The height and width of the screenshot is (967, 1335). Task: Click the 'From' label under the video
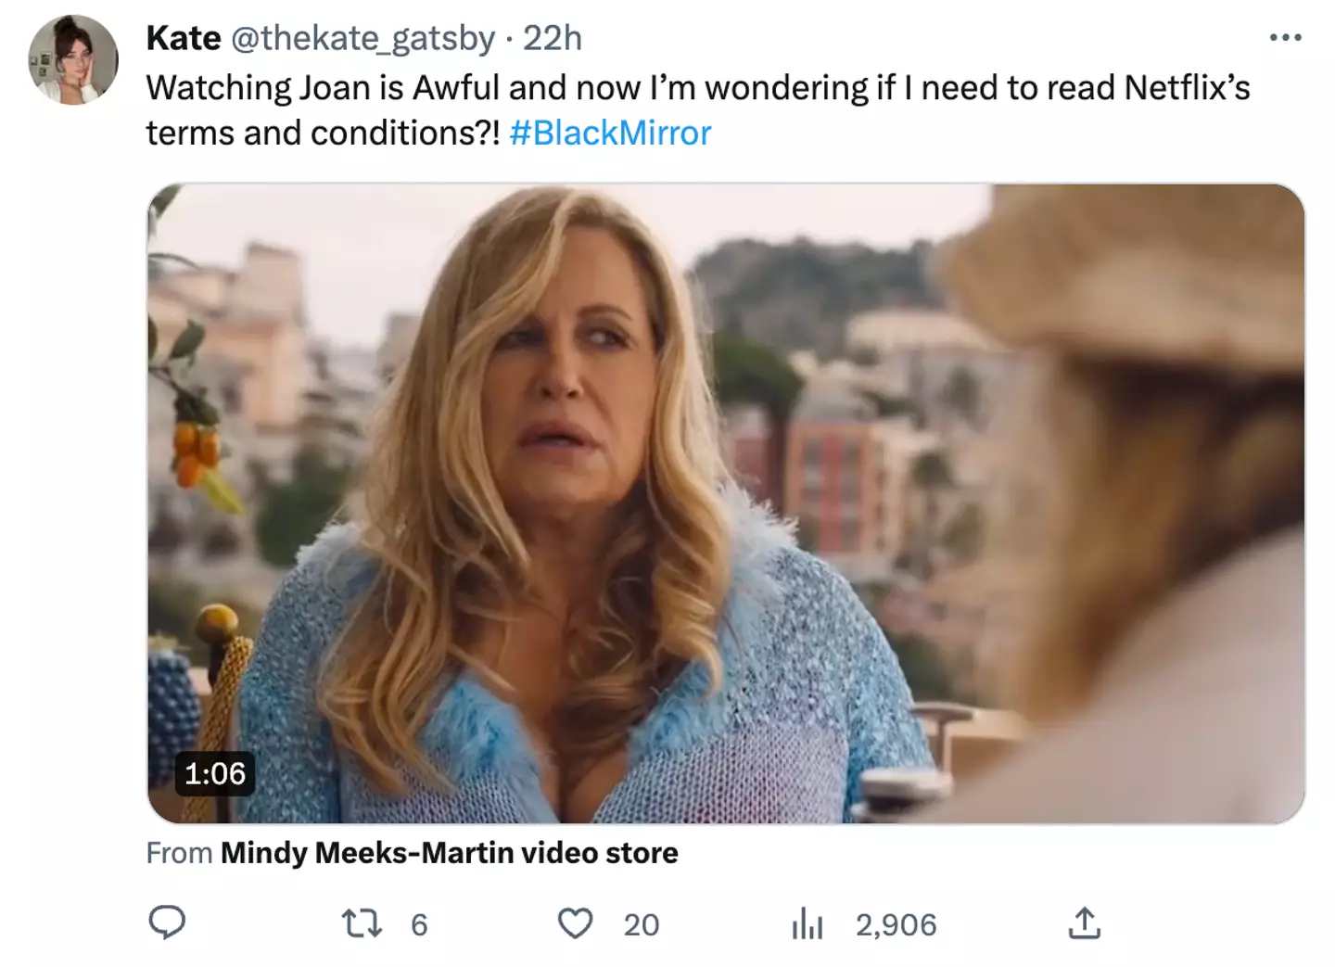pos(179,853)
